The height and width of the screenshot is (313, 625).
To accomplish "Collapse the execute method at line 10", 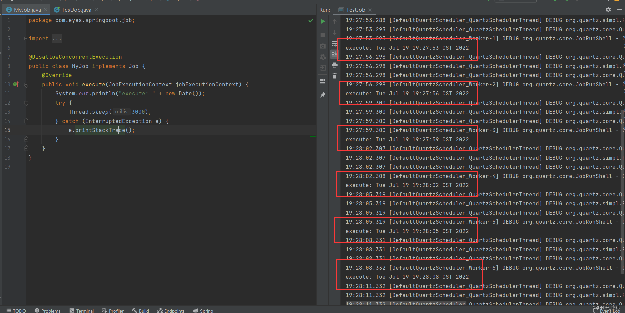I will click(x=26, y=85).
